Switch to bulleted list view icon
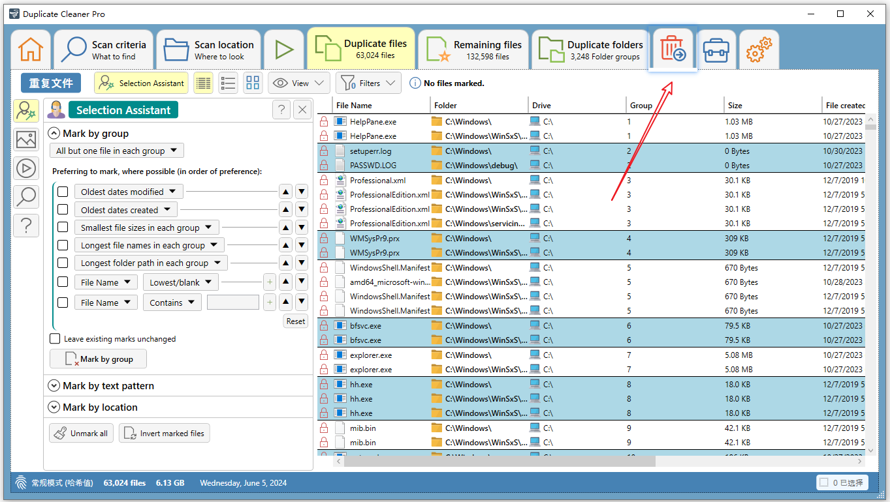This screenshot has height=502, width=890. click(x=228, y=83)
